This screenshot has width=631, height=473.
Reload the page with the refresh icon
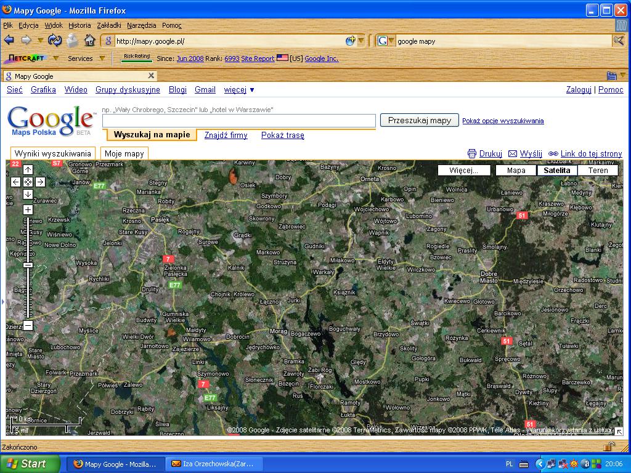click(x=55, y=41)
